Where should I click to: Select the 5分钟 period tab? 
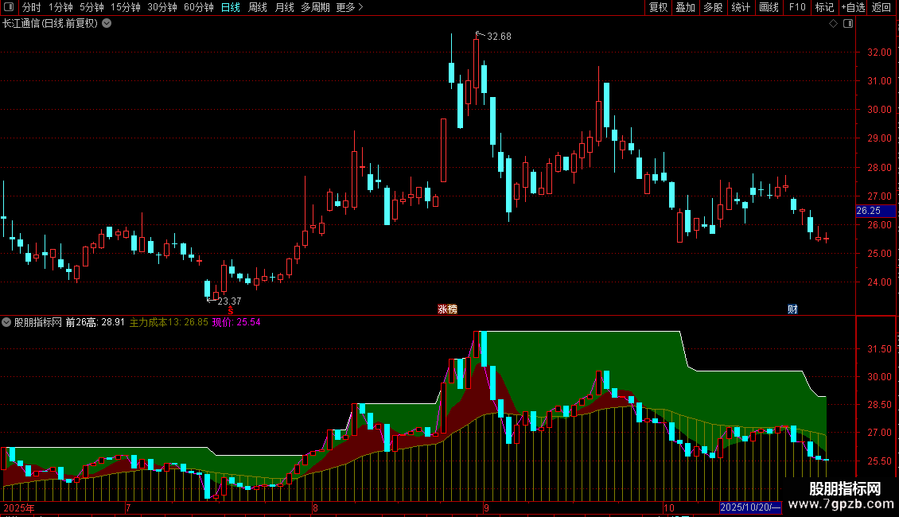click(91, 7)
